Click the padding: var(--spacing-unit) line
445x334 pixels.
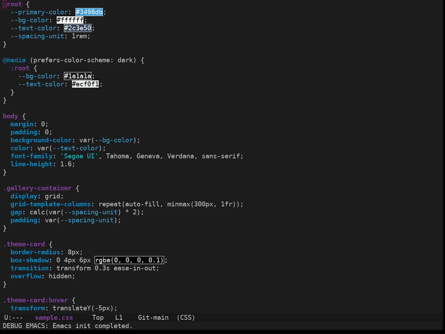pos(66,220)
